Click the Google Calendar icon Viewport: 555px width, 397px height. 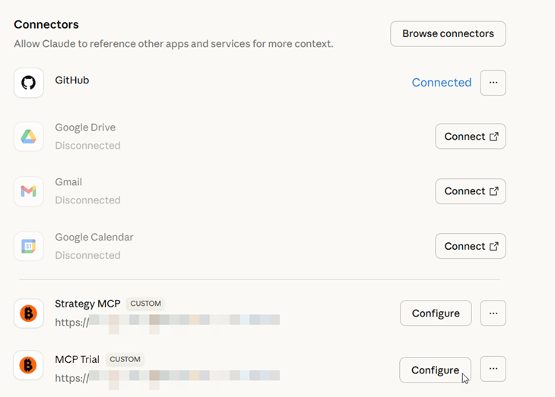28,246
